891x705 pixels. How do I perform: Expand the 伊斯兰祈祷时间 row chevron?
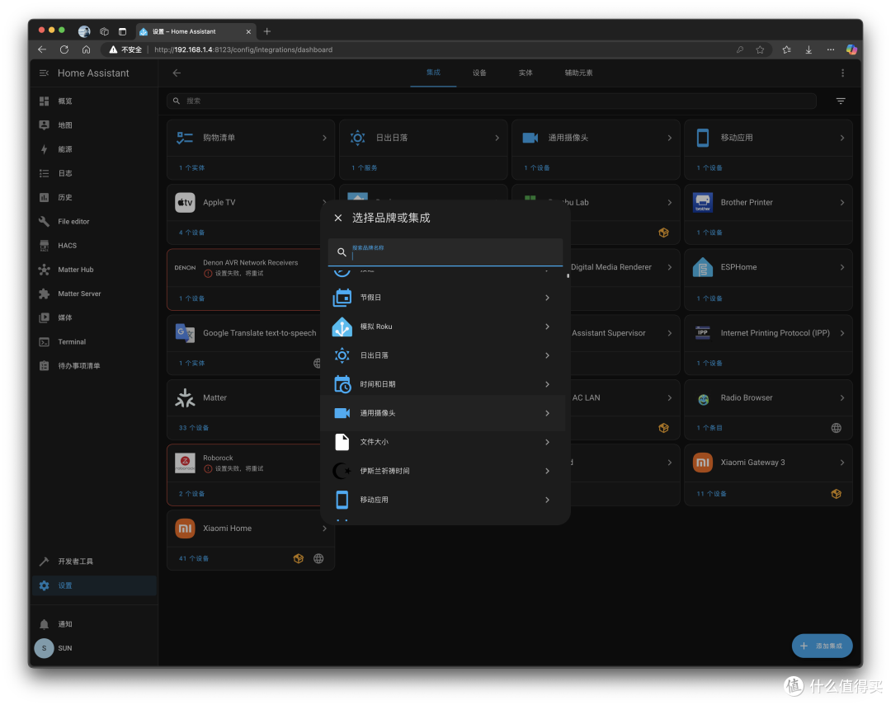click(547, 471)
